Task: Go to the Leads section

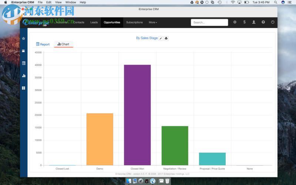Action: click(x=94, y=22)
